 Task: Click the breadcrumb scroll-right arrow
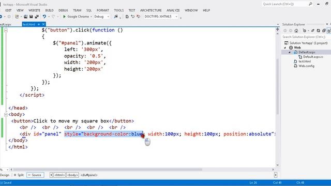coord(276,175)
